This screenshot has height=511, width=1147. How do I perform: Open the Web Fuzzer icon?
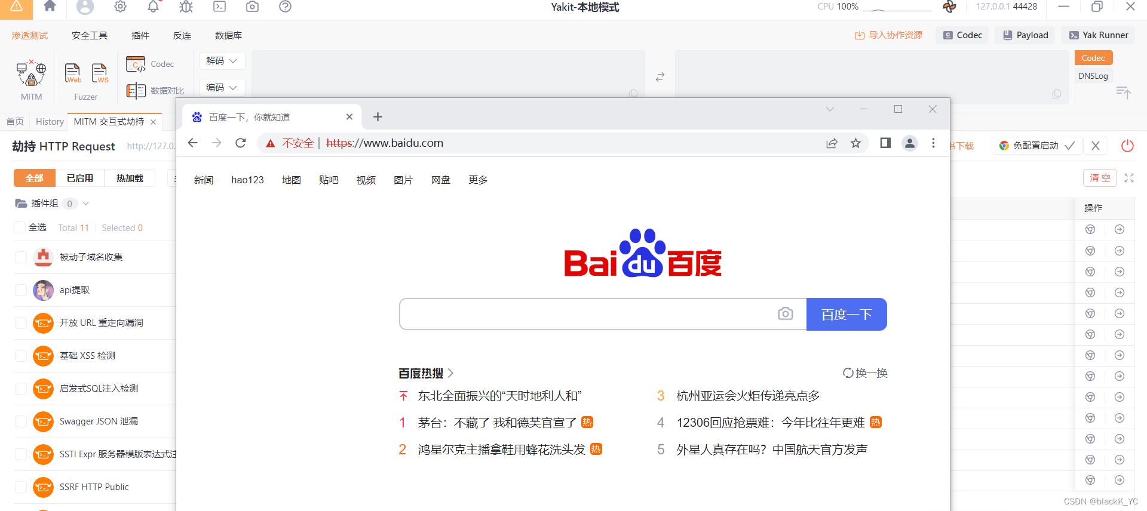coord(73,73)
